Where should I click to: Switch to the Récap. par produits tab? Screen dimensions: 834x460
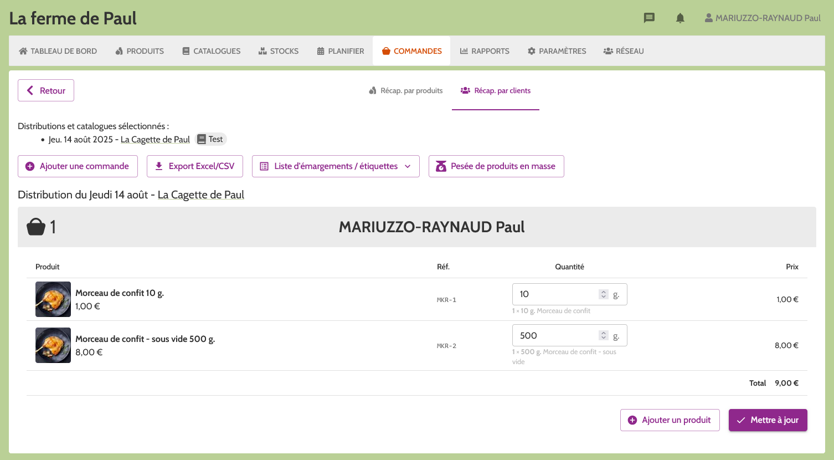[x=410, y=90]
